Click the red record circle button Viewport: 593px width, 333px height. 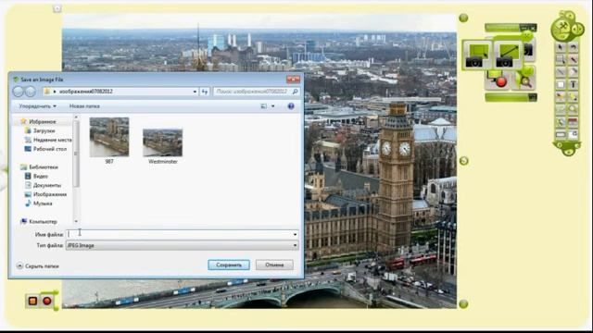coord(47,301)
